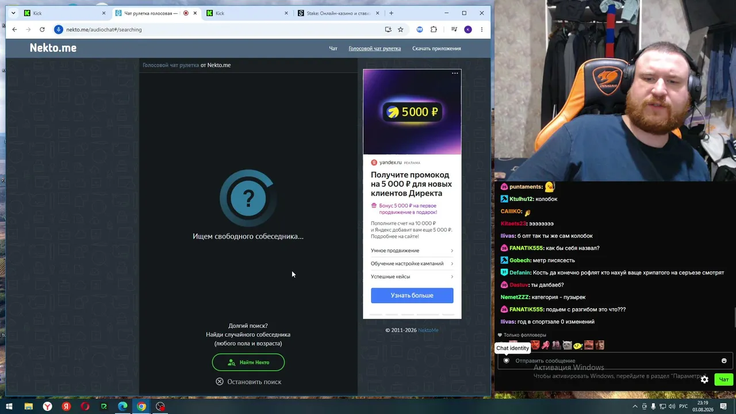The width and height of the screenshot is (736, 414).
Task: Open Chat identity badge icon
Action: point(506,361)
